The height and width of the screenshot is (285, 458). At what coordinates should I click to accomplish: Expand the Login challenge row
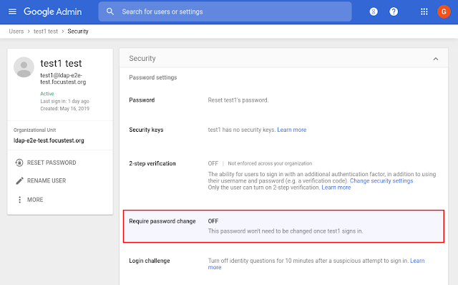point(283,264)
